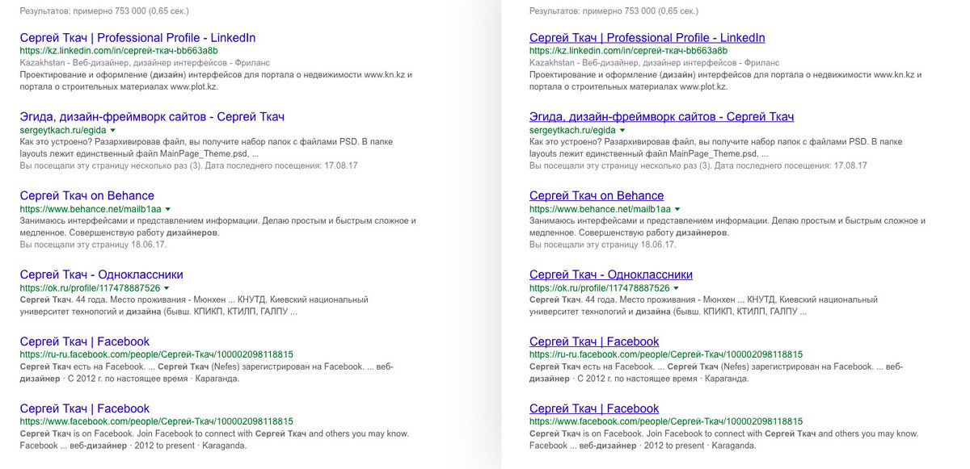The image size is (970, 469).
Task: Expand arrow beside sergeytkach.ru/egida in left panel
Action: click(x=113, y=130)
